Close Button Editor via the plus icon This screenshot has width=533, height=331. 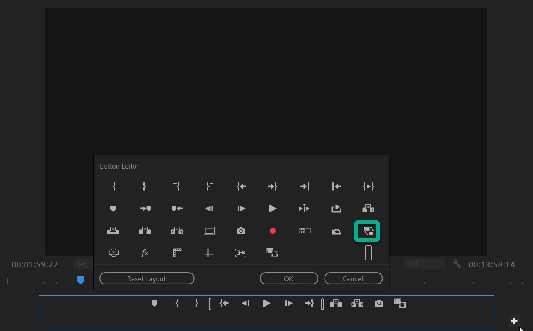pos(515,321)
